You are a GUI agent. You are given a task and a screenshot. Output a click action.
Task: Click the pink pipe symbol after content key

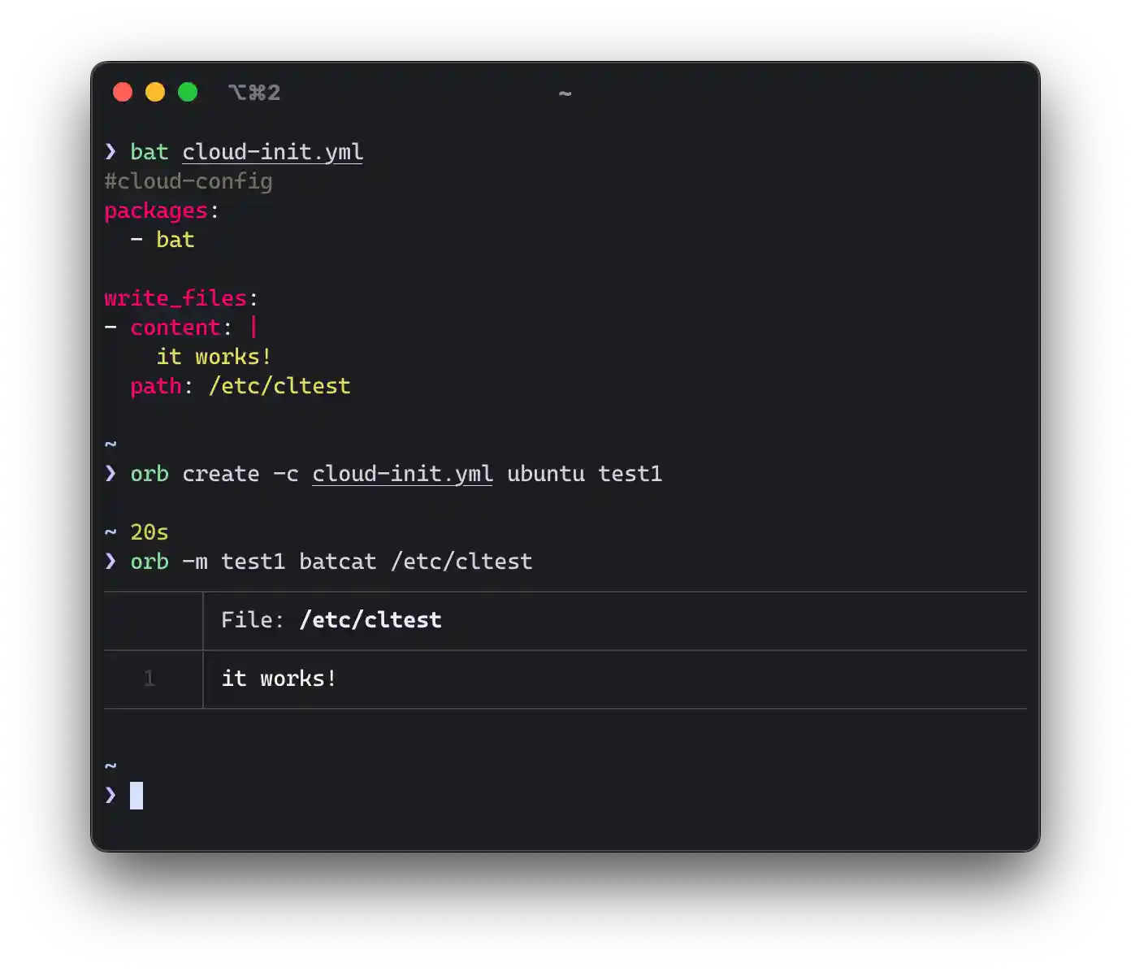pos(254,327)
